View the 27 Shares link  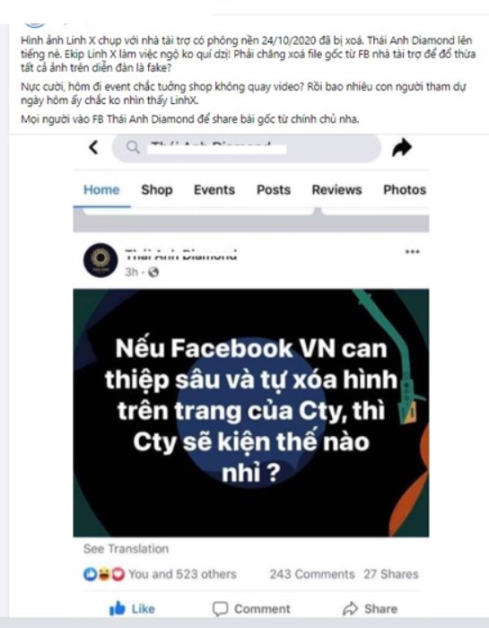click(x=391, y=574)
